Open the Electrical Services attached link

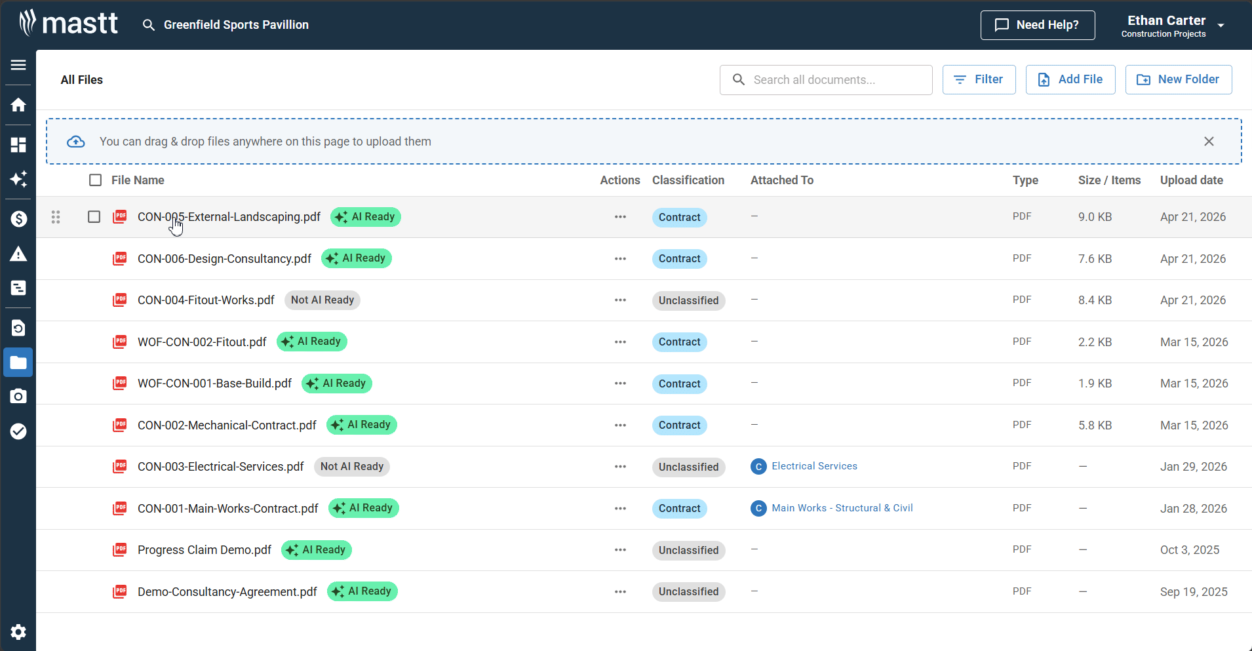click(x=814, y=466)
